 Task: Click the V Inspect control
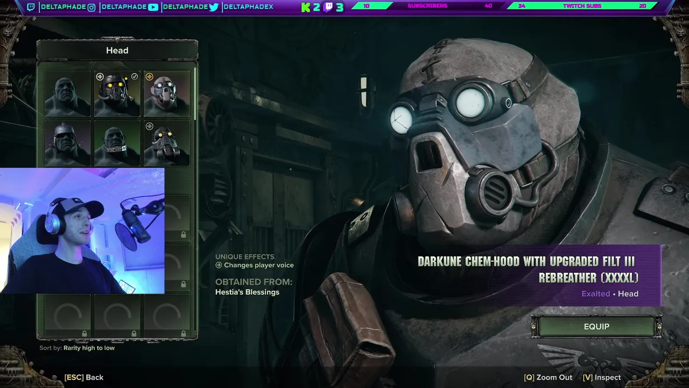[602, 378]
